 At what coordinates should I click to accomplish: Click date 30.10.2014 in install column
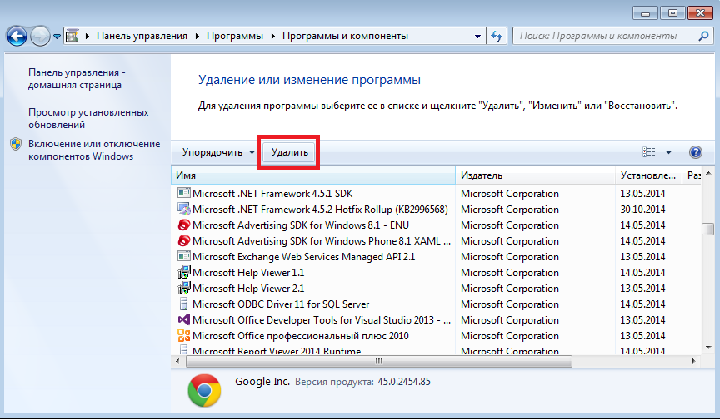pos(642,209)
